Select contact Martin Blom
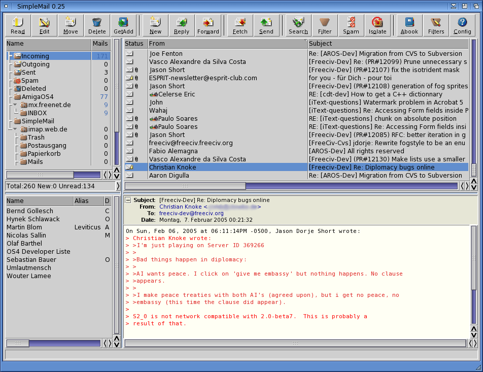Screen dimensions: 483x372 [24, 227]
